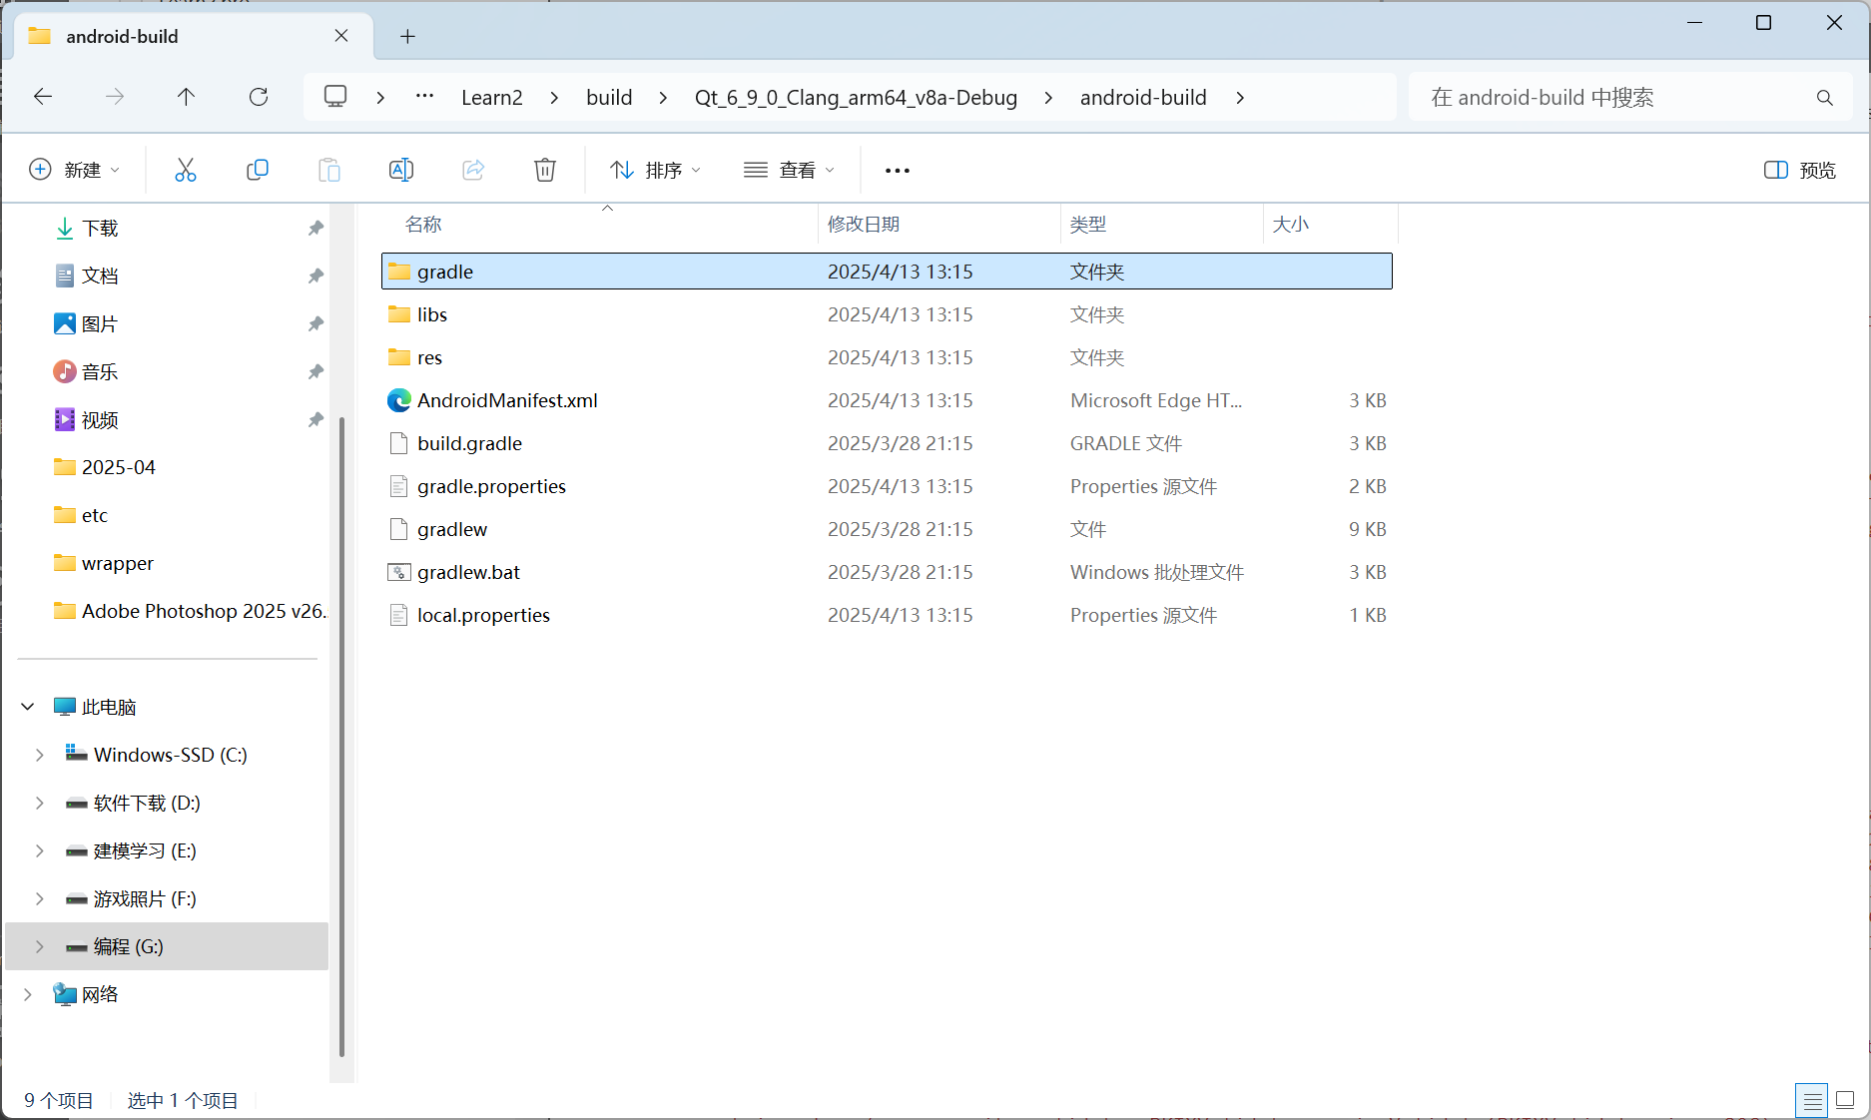Open the View (查看) dropdown

(789, 170)
